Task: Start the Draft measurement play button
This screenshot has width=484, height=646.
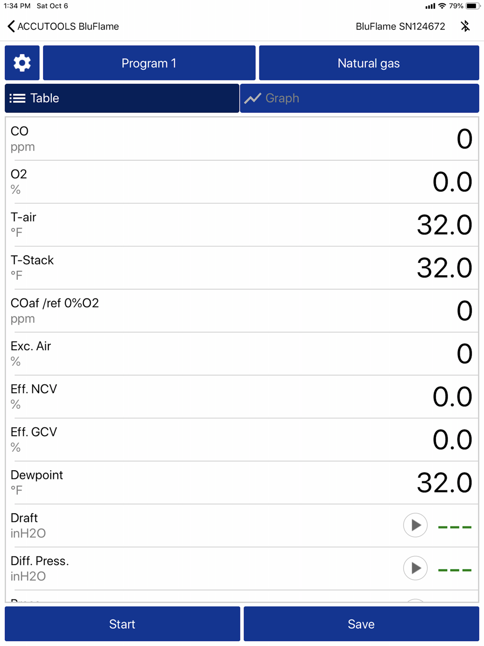Action: coord(415,525)
